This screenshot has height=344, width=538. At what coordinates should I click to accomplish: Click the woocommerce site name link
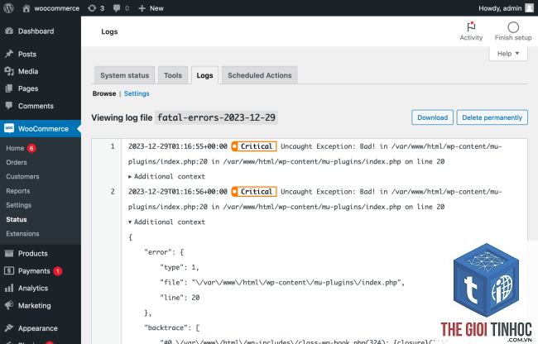pyautogui.click(x=56, y=8)
